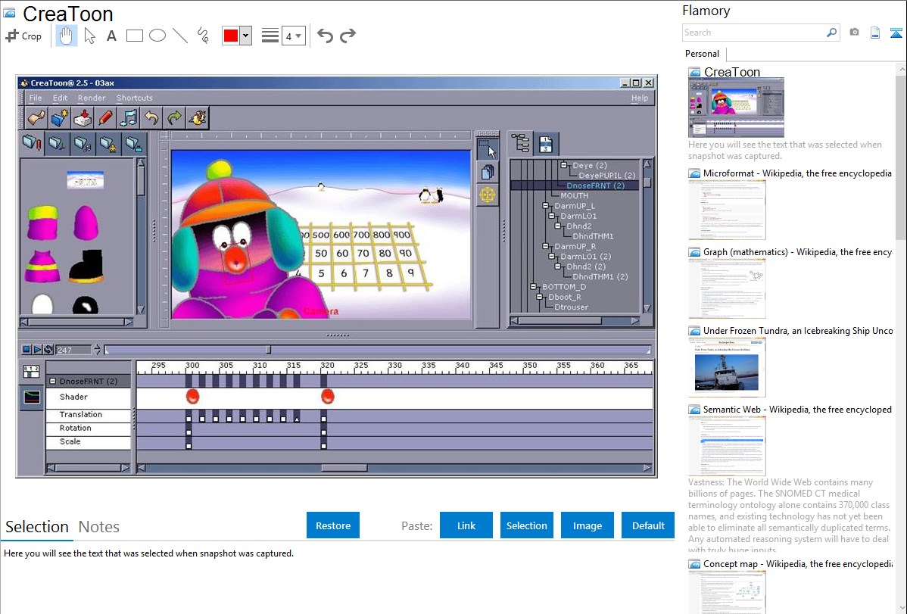
Task: Switch to the Notes tab
Action: [x=99, y=527]
